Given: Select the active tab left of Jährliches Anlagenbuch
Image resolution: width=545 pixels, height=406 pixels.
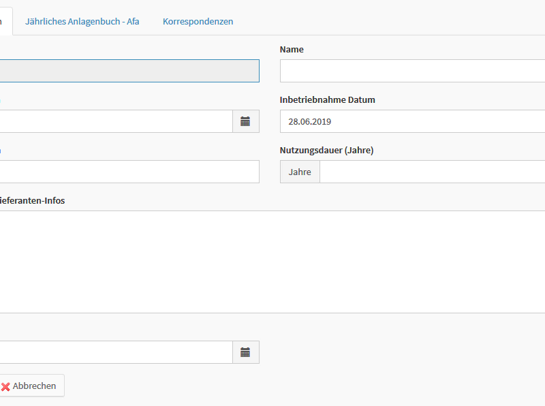Looking at the screenshot, I should coord(5,21).
